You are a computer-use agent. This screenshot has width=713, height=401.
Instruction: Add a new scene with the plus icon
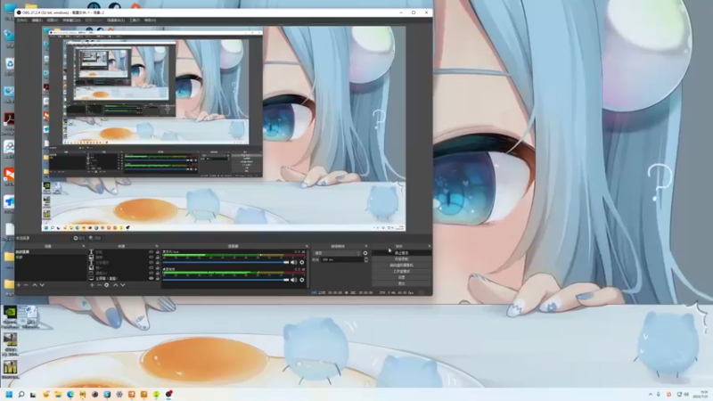click(x=19, y=285)
